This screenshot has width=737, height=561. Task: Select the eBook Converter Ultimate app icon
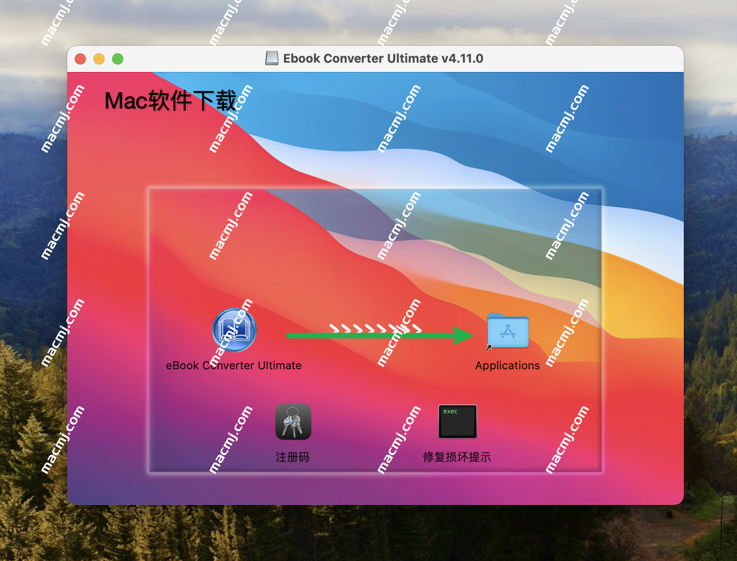point(234,330)
